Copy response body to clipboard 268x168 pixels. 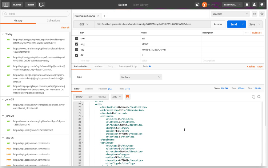(253, 97)
